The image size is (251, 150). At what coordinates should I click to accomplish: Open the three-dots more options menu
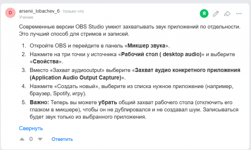(x=239, y=14)
